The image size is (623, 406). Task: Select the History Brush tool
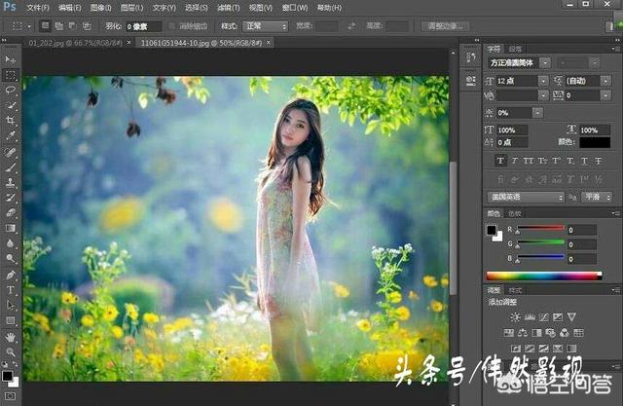[x=10, y=198]
